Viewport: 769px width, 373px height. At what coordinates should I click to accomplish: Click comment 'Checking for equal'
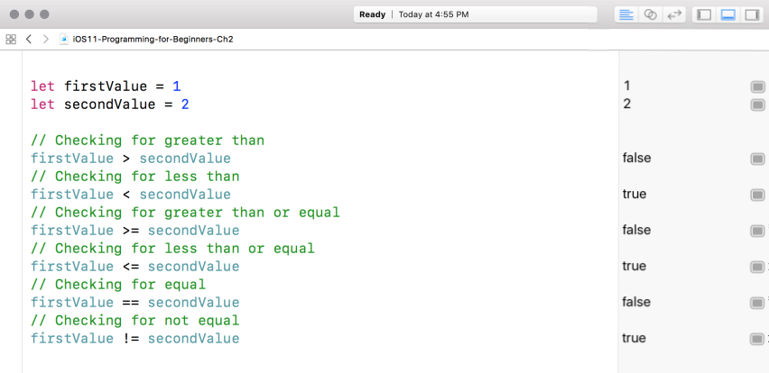pyautogui.click(x=118, y=285)
